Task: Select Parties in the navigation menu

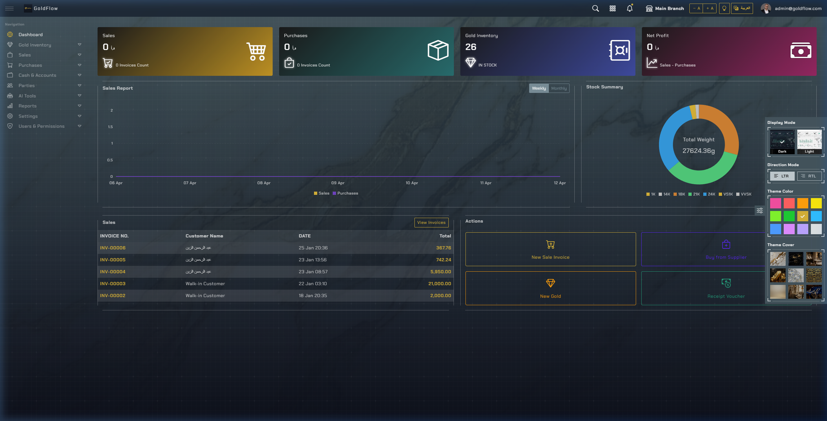Action: [26, 85]
